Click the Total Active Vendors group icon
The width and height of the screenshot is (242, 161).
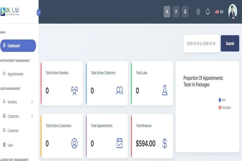click(x=74, y=91)
